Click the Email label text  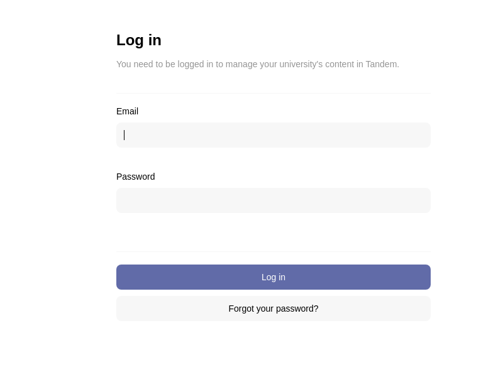[x=127, y=111]
